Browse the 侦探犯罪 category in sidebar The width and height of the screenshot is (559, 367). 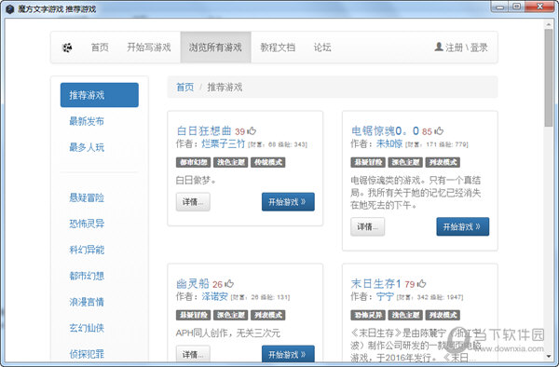pyautogui.click(x=87, y=354)
